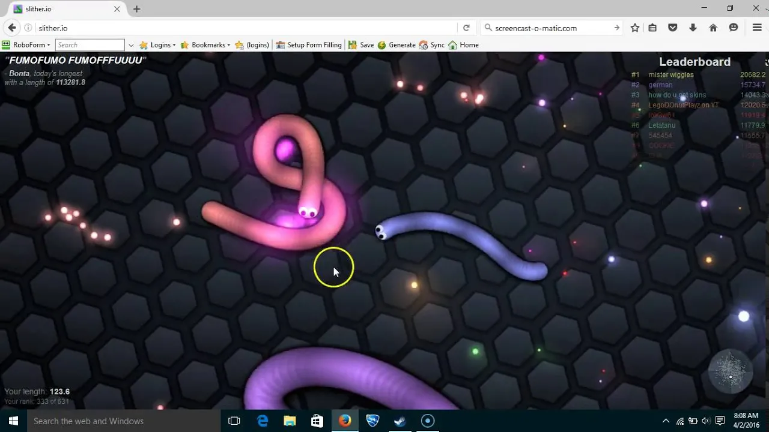Open the Windows Start menu
This screenshot has height=432, width=769.
point(13,421)
